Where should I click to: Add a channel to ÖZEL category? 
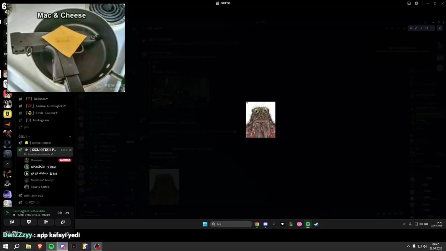coord(70,137)
